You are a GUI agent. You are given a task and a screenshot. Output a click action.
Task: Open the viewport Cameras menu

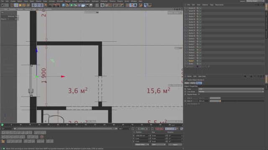click(12, 9)
